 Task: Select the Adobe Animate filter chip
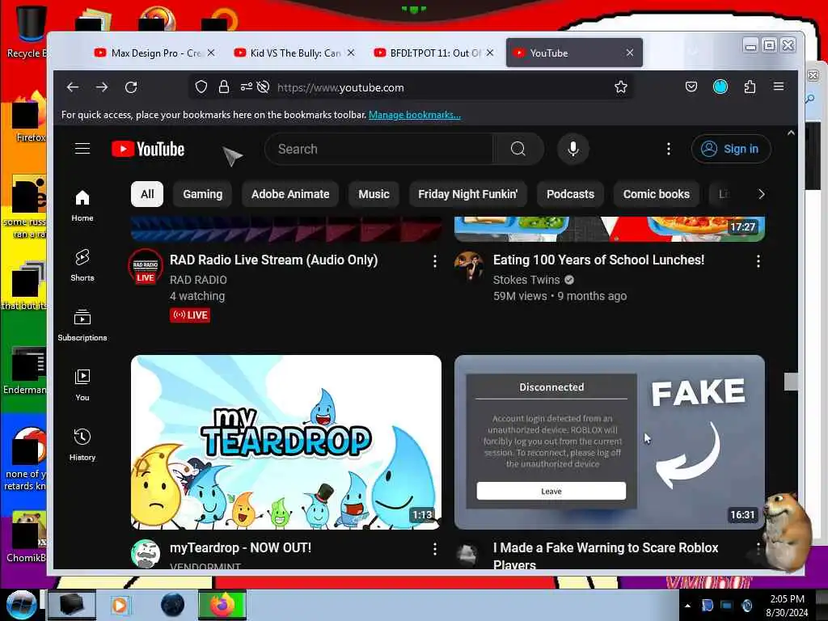[290, 194]
